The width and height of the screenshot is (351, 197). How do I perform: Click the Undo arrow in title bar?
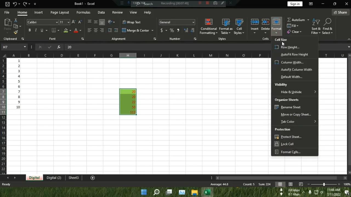[x=15, y=4]
